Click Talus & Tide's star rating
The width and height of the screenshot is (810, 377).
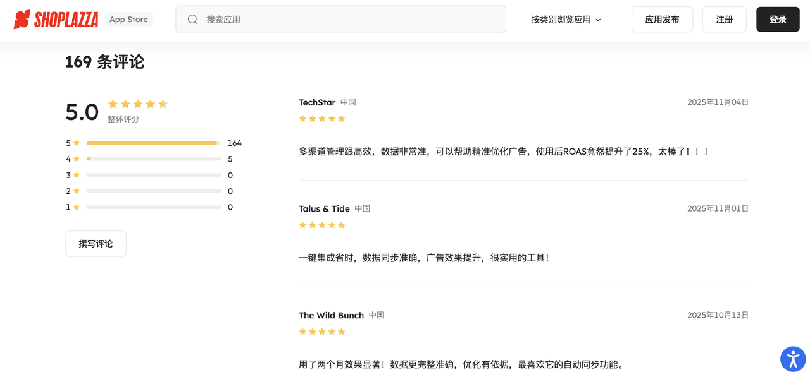click(322, 225)
